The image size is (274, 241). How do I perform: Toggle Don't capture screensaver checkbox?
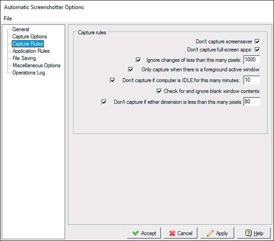[x=257, y=42]
